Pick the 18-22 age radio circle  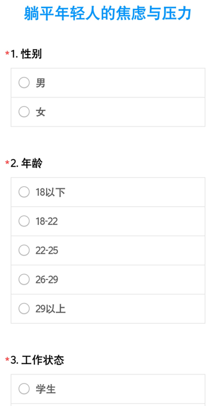tap(24, 221)
